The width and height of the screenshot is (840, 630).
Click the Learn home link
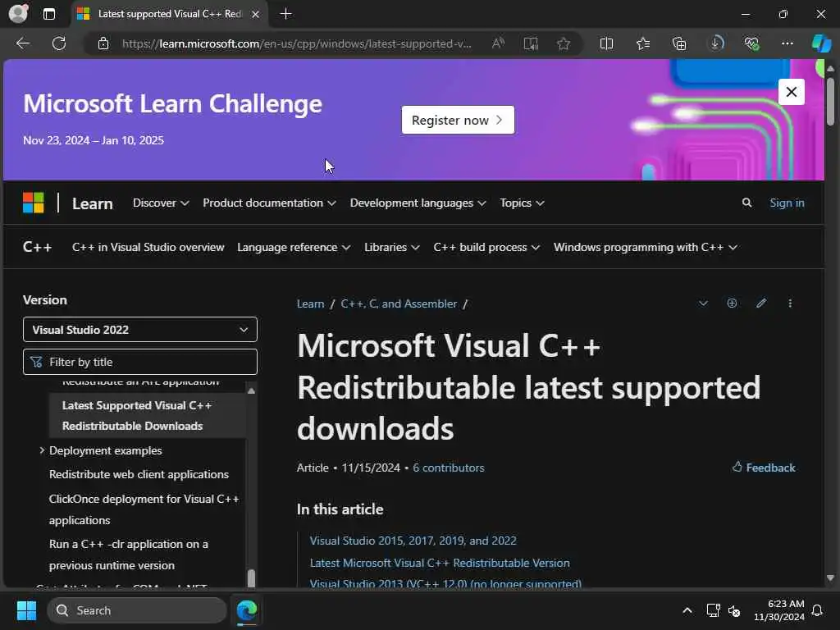[x=92, y=203]
